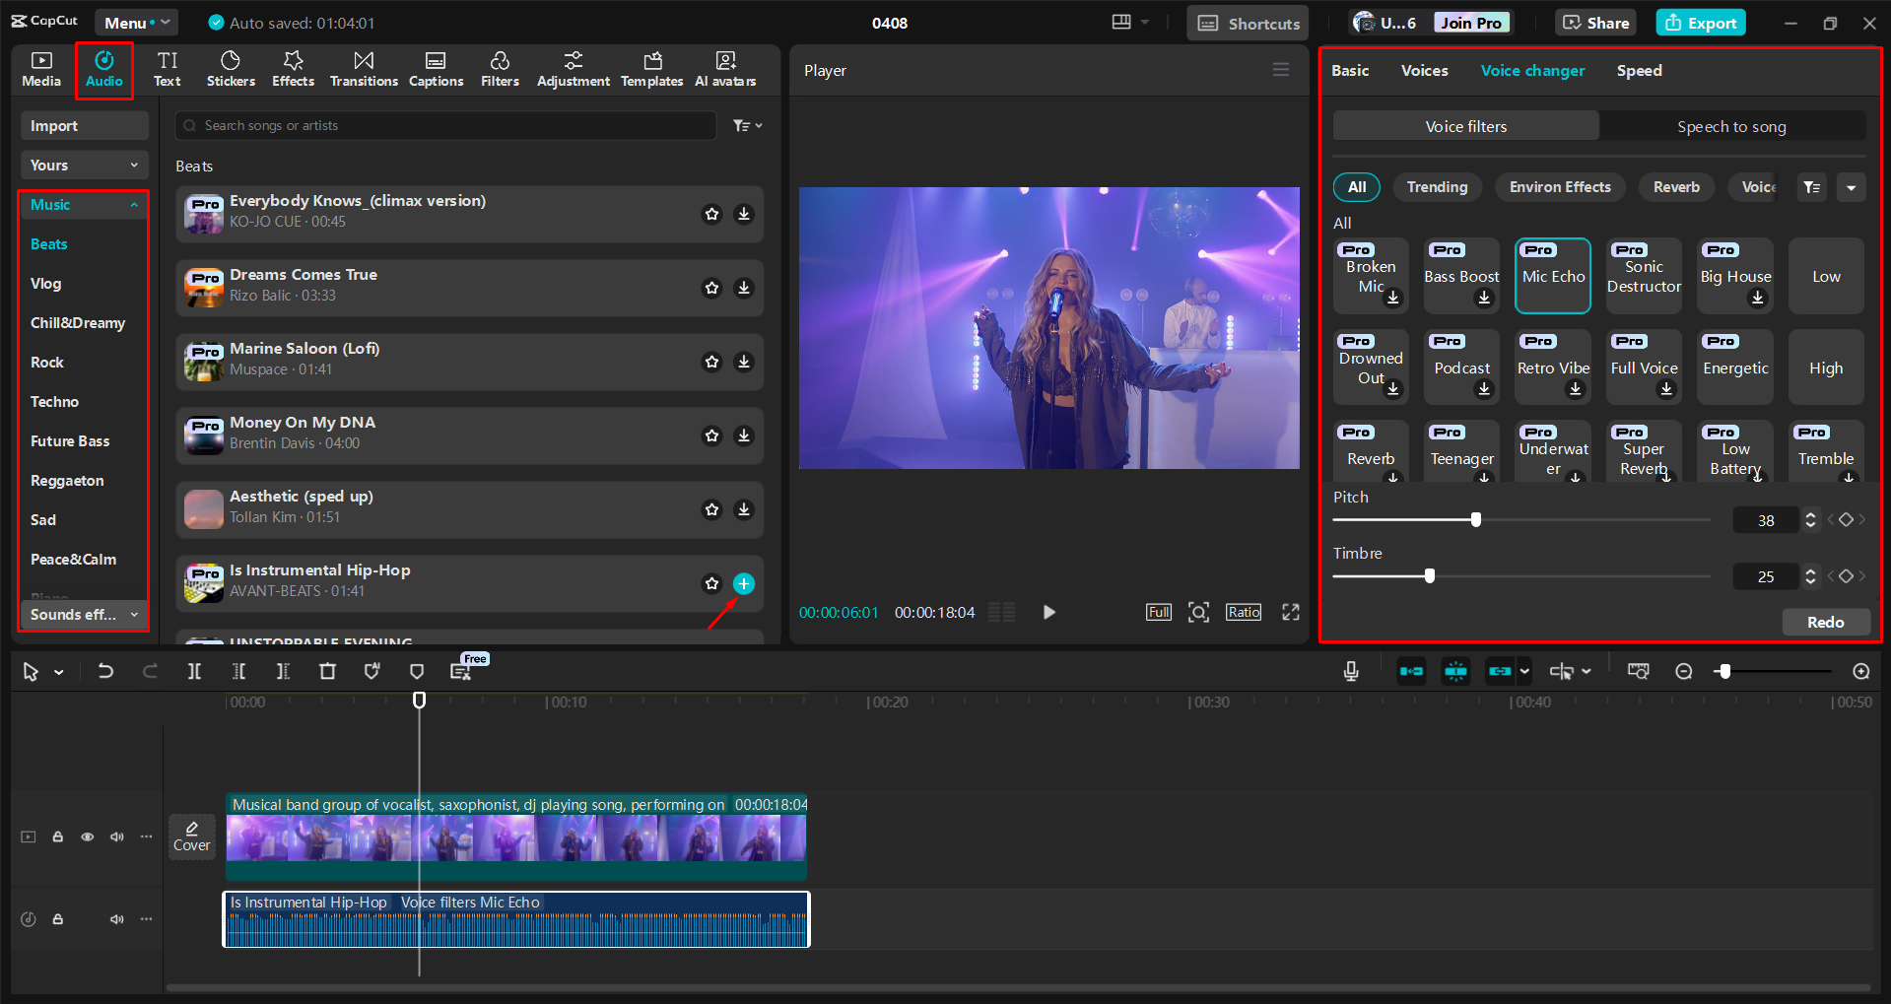The image size is (1891, 1004).
Task: Open the Speed tab in the right panel
Action: [x=1639, y=70]
